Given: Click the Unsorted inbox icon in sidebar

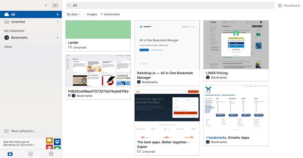Looking at the screenshot, I should [7, 22].
